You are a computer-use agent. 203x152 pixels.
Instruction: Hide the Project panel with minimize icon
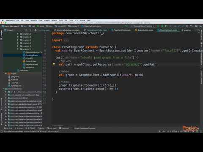39,30
